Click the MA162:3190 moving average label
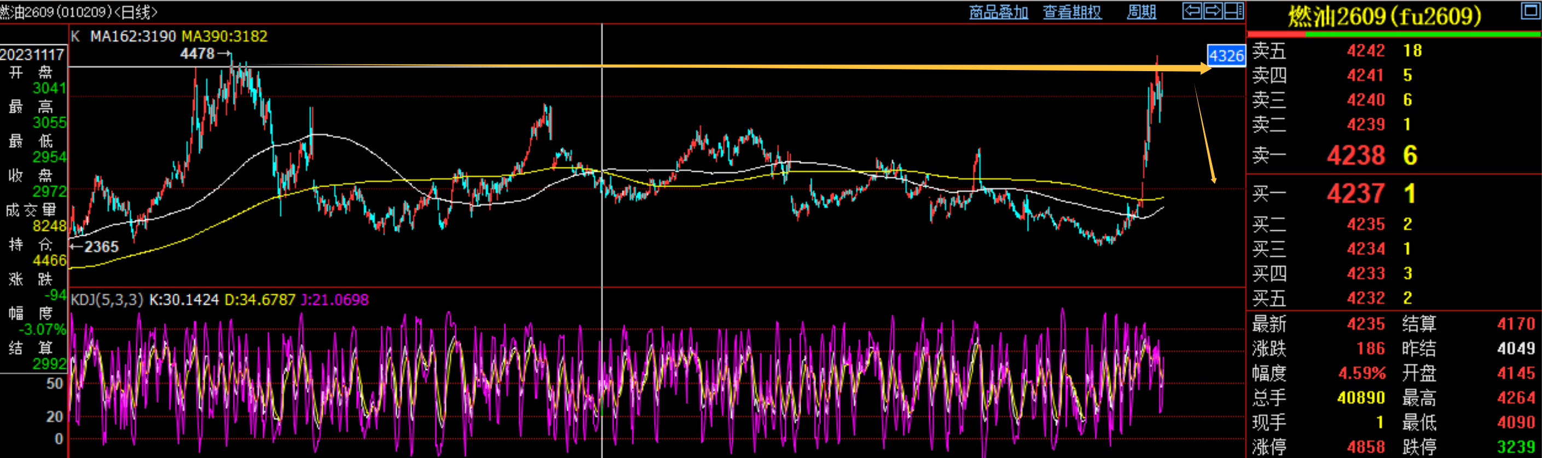1542x458 pixels. coord(133,37)
